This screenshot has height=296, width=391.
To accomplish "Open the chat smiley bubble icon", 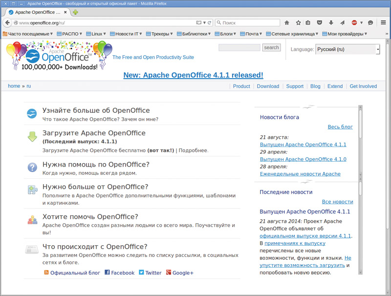I will click(370, 22).
